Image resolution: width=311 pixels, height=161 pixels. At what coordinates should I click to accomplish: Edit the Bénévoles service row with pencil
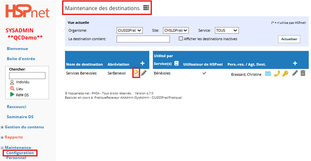click(x=295, y=73)
